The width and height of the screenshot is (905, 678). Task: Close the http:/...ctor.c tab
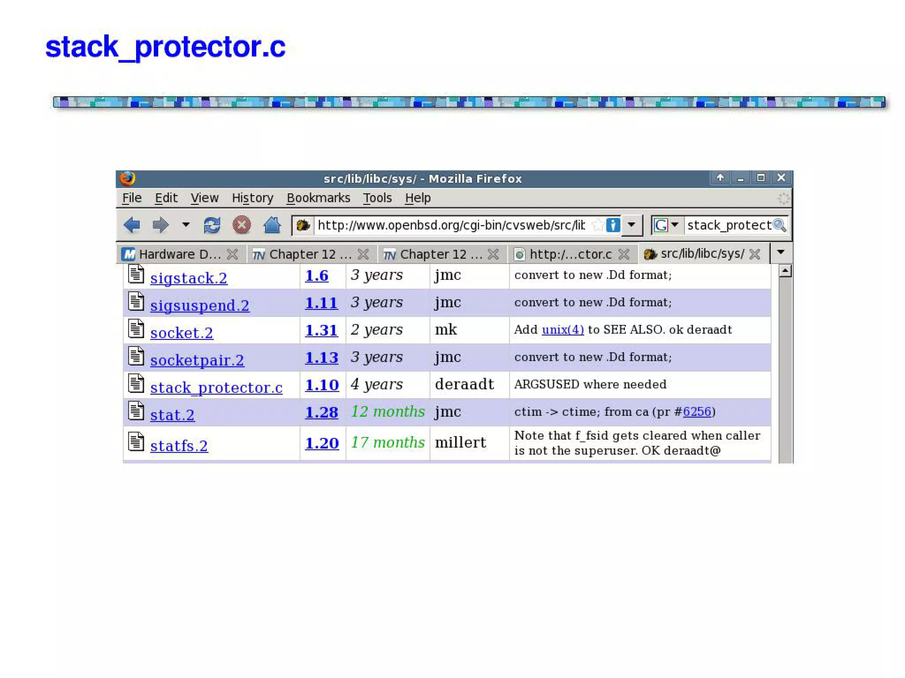(x=624, y=254)
